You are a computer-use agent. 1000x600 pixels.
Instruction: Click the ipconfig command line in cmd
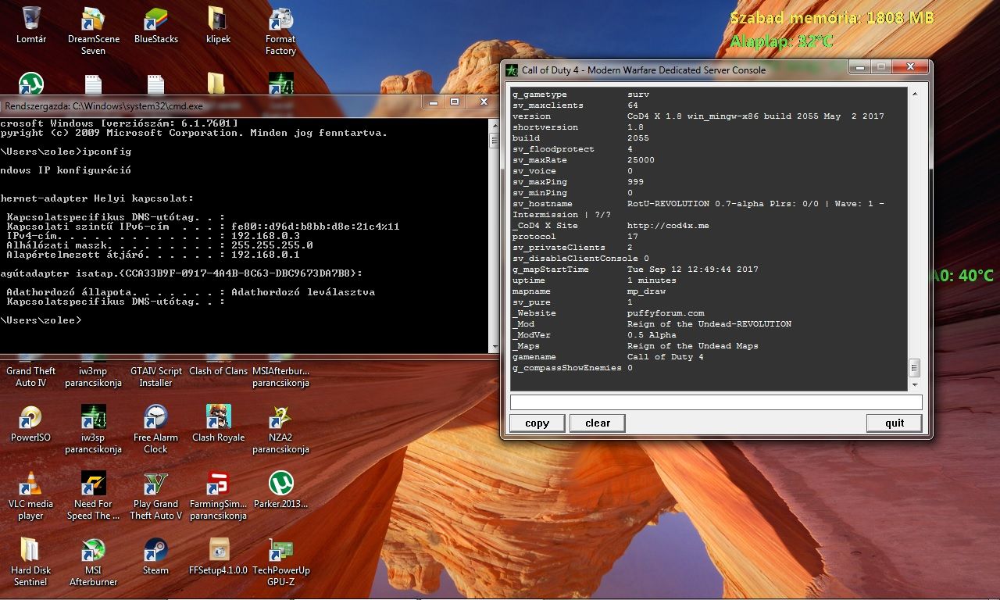(66, 152)
